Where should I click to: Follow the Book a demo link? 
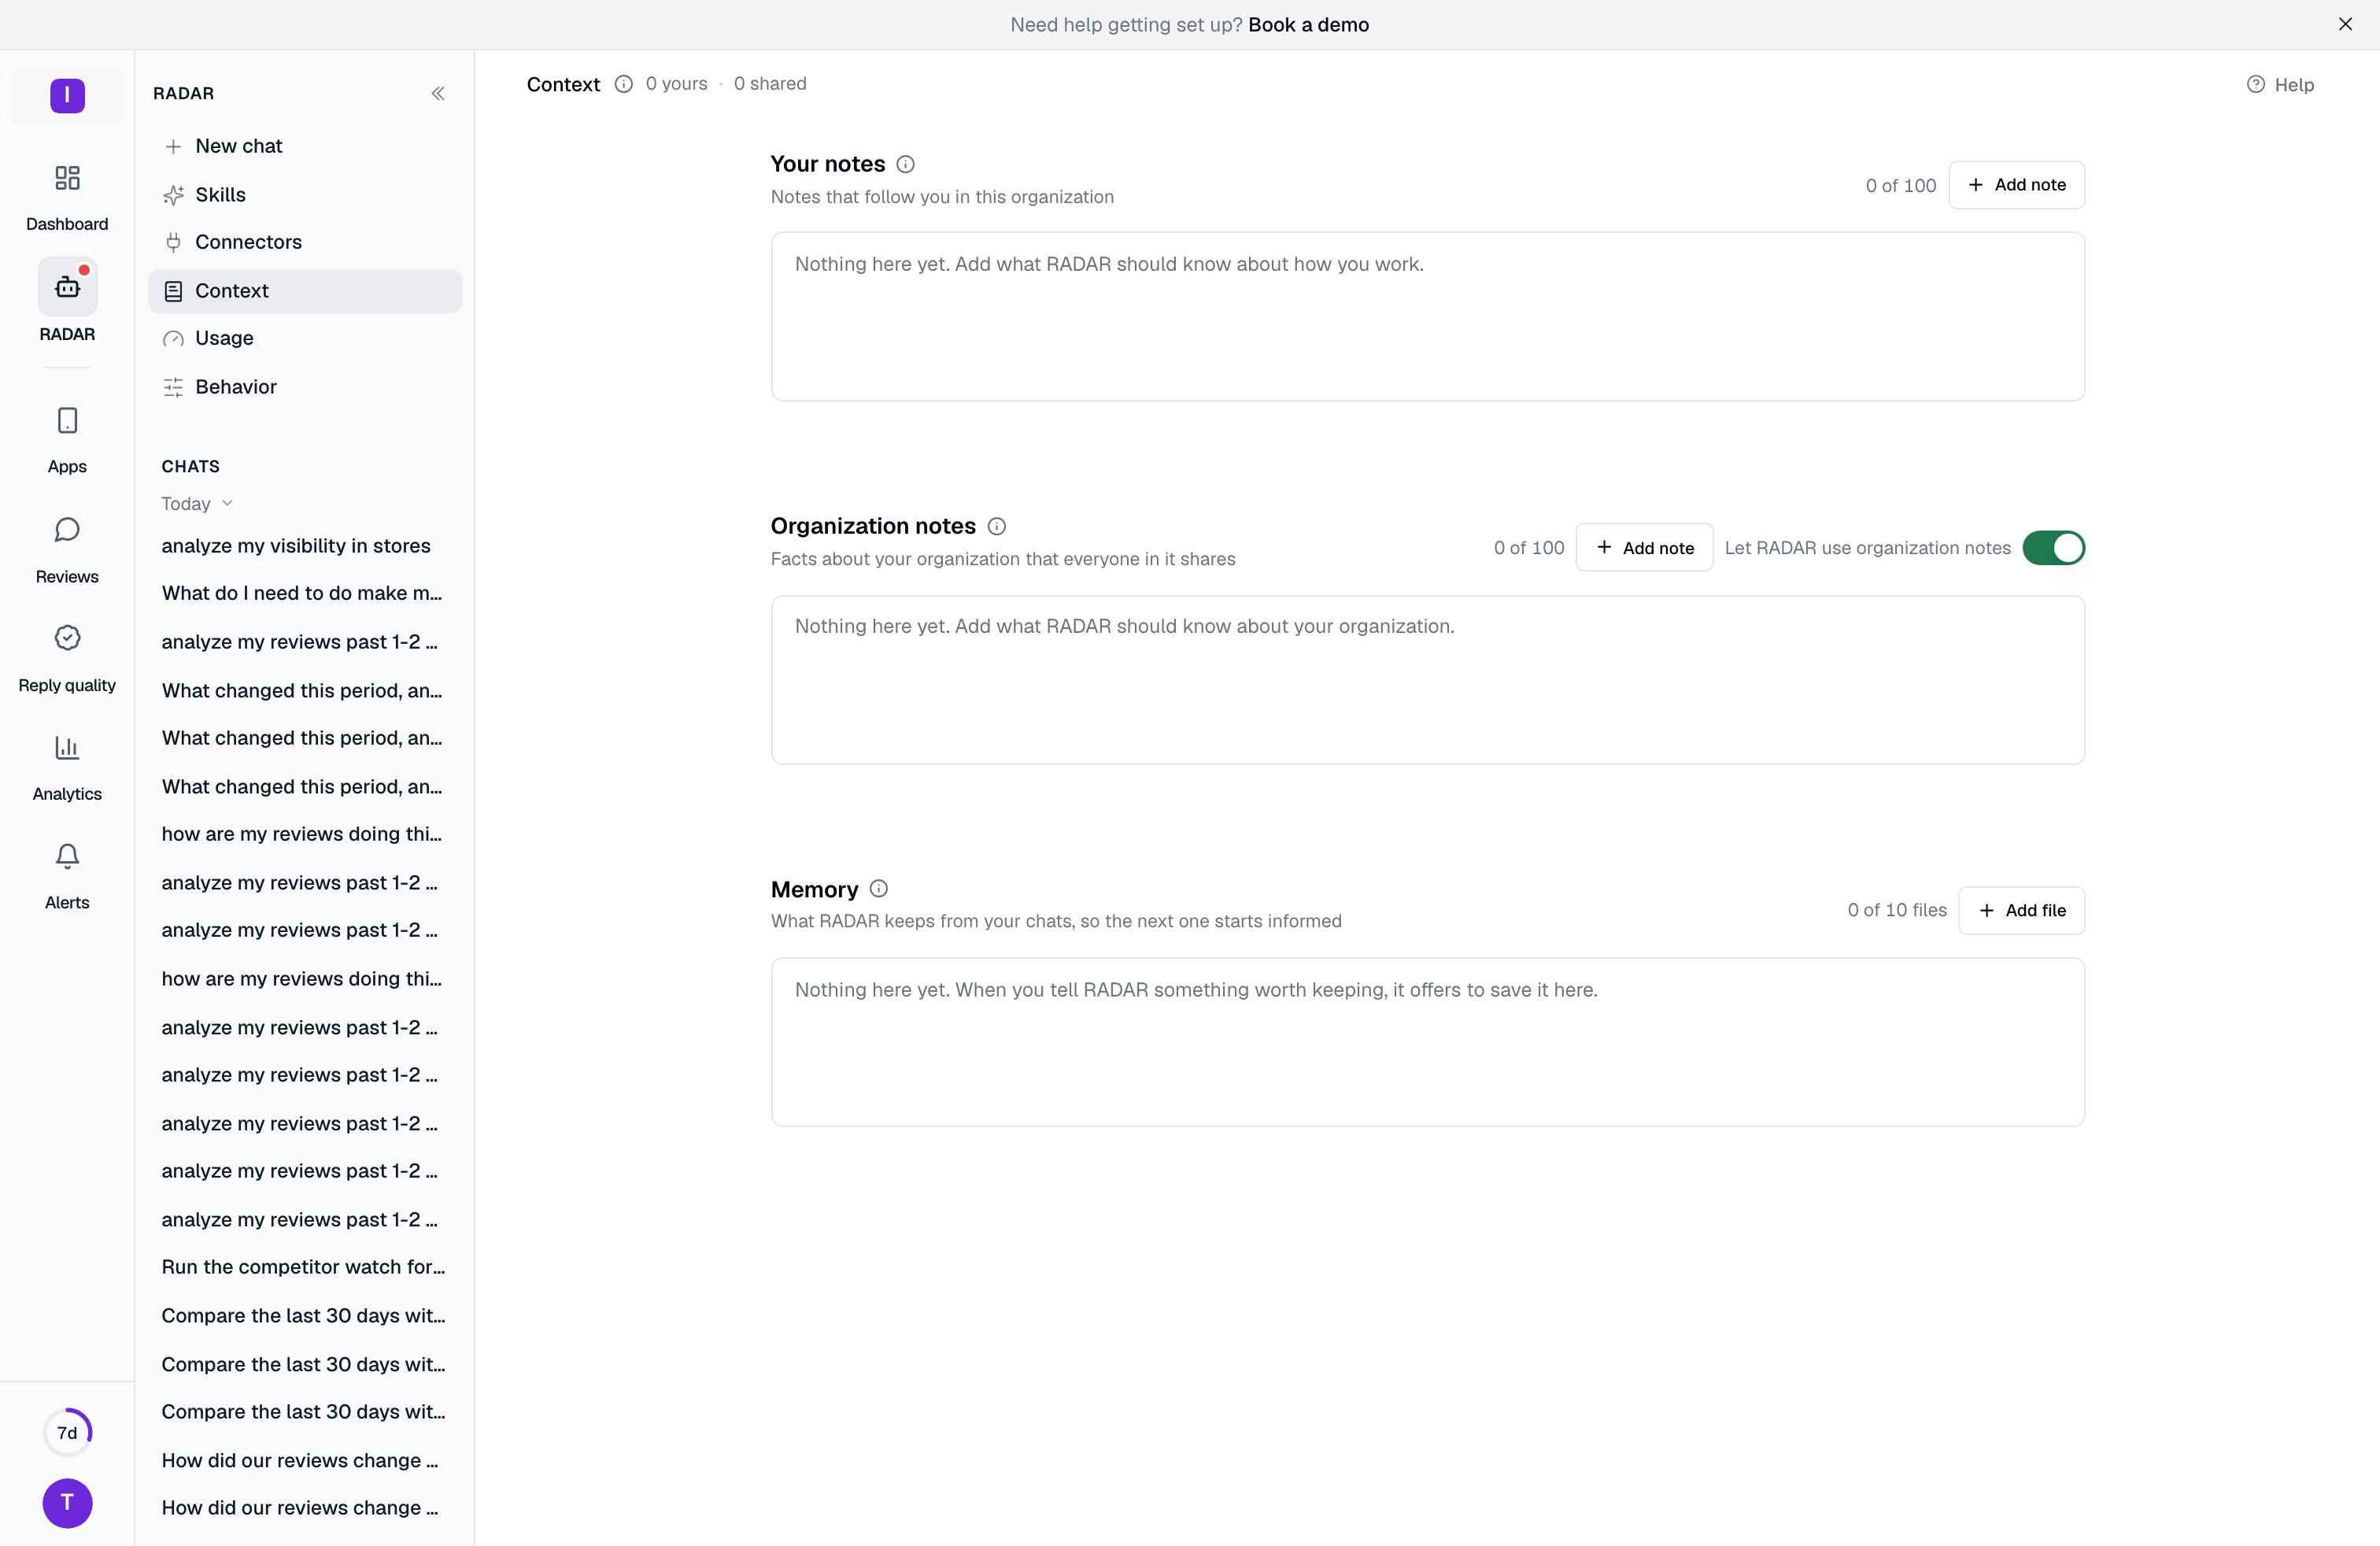tap(1308, 25)
